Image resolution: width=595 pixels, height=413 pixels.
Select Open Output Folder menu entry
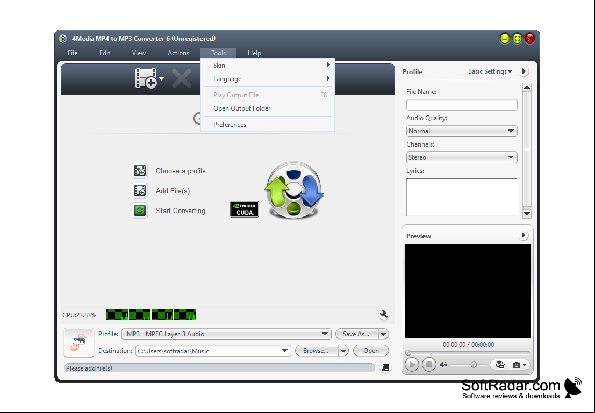[268, 108]
